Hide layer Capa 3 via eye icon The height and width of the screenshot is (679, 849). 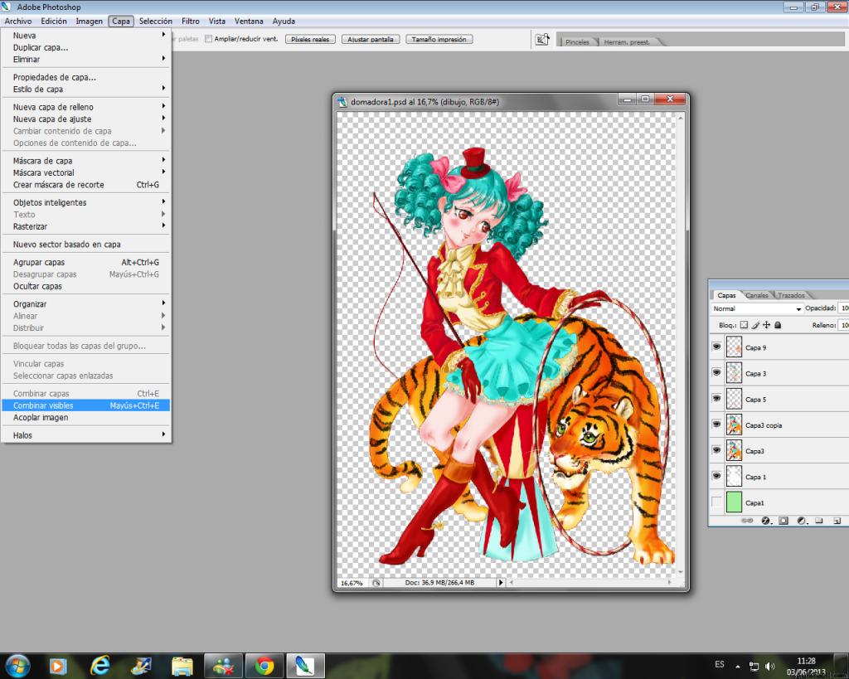(716, 372)
